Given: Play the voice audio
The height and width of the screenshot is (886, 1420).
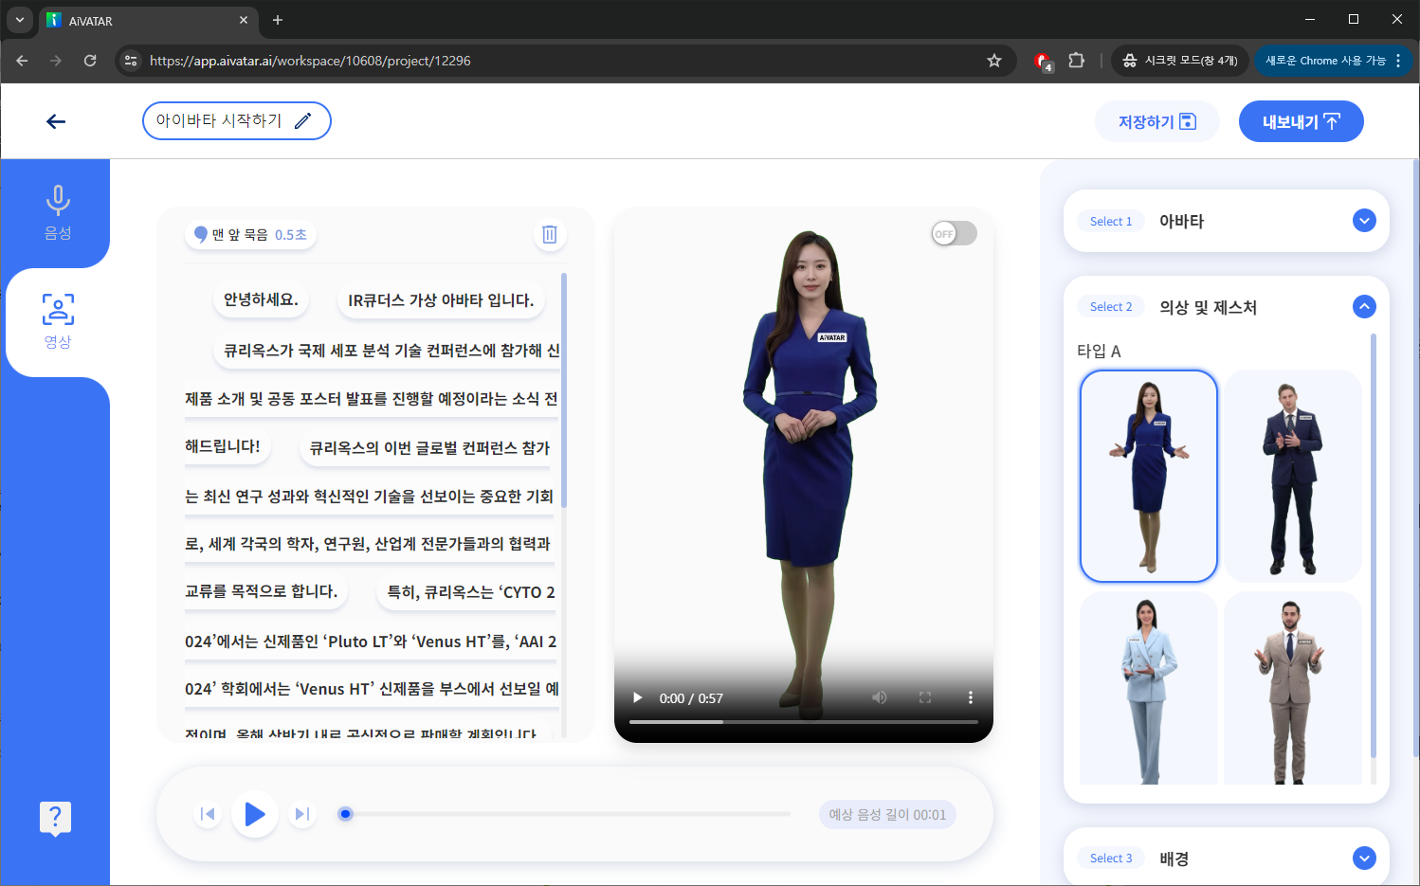Looking at the screenshot, I should point(254,814).
